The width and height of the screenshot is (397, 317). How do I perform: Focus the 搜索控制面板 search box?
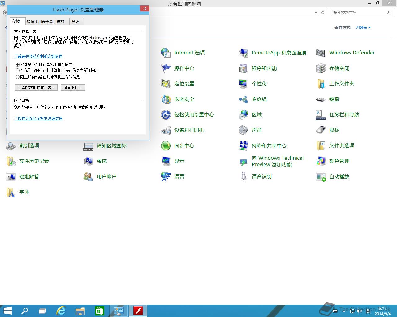[361, 13]
